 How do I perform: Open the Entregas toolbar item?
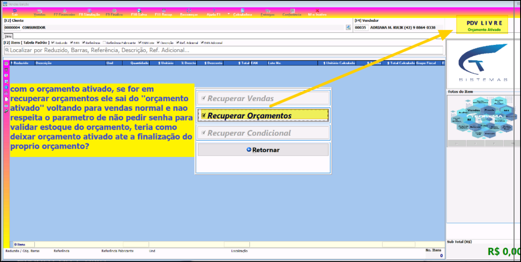(268, 12)
